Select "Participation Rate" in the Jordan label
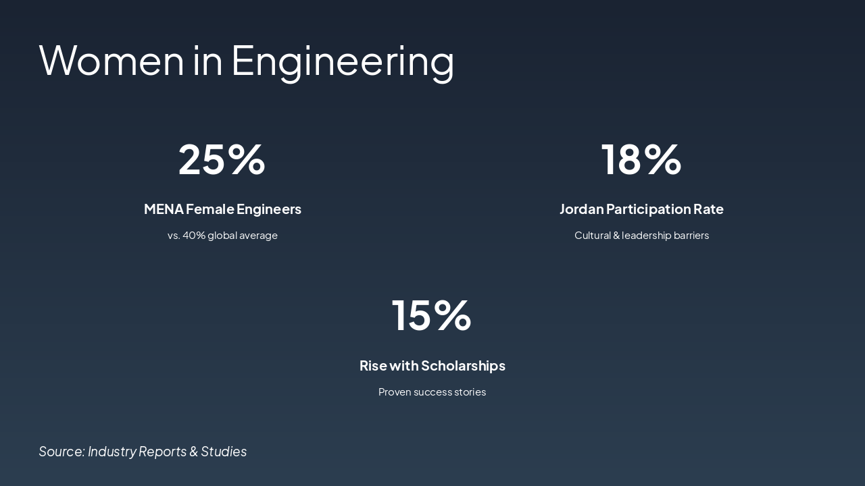Viewport: 865px width, 486px height. coord(665,209)
